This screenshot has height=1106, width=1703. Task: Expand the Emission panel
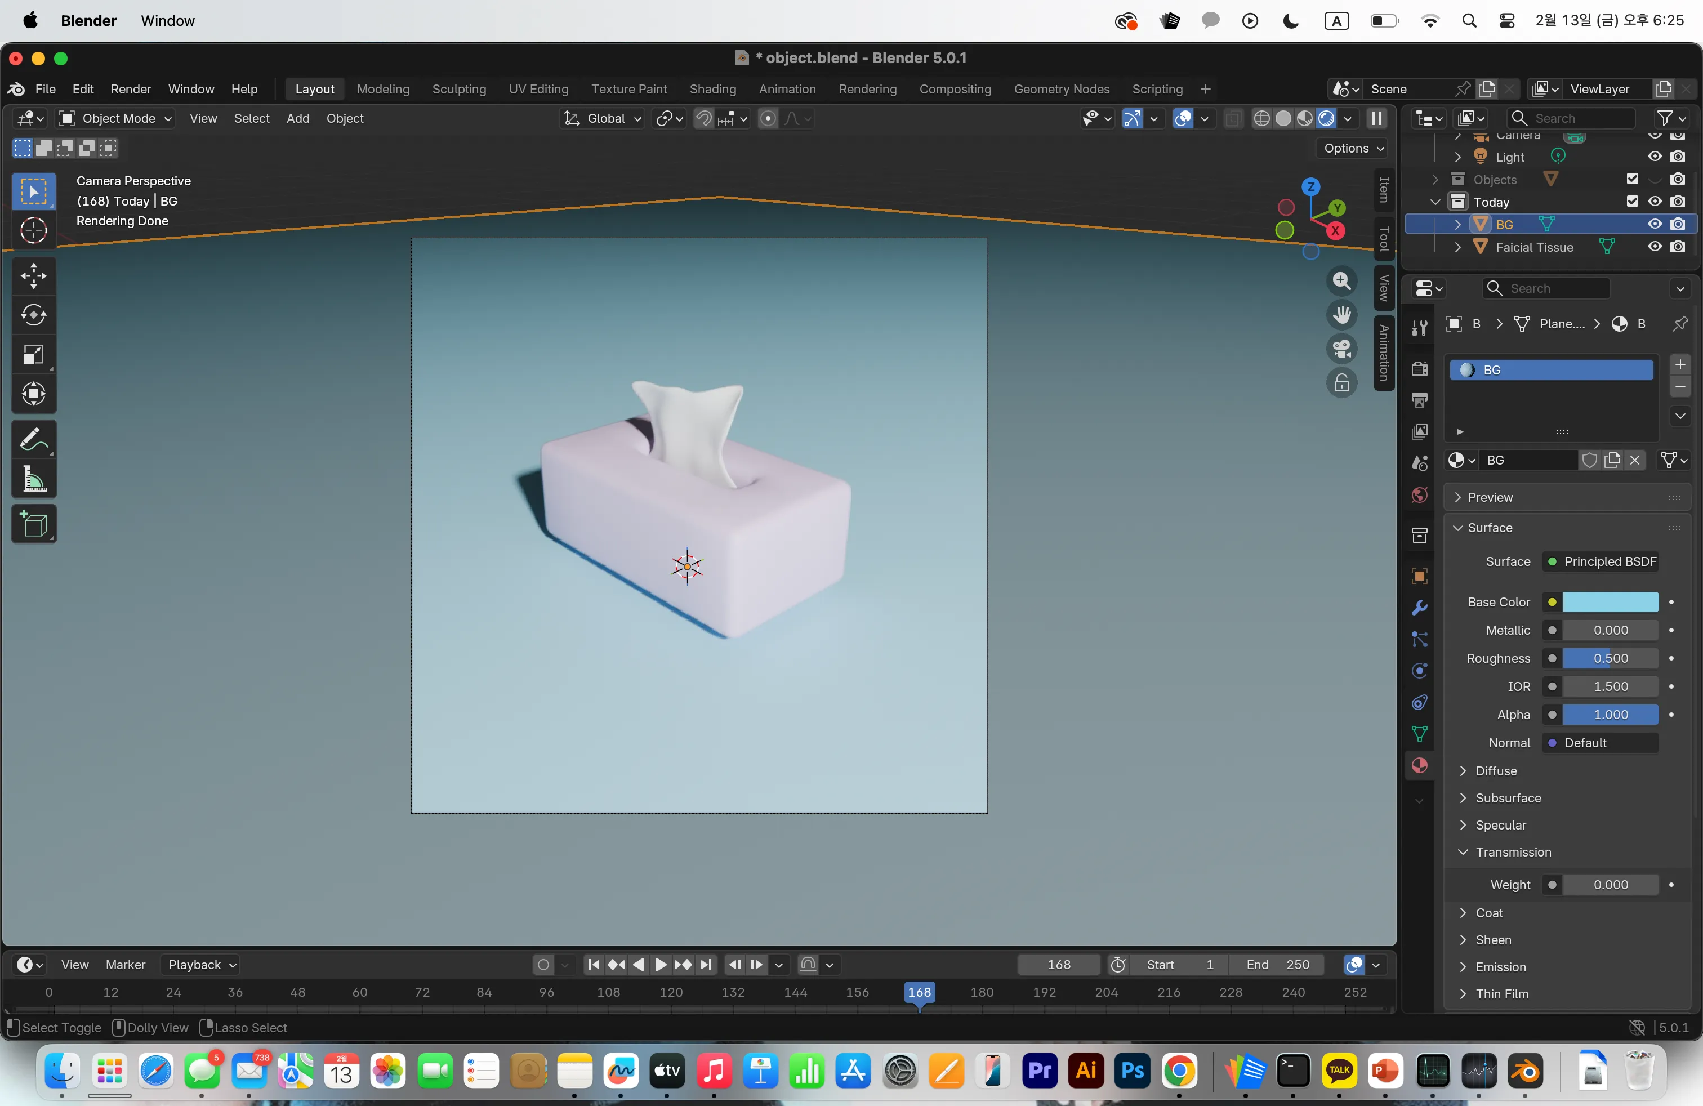[x=1500, y=967]
